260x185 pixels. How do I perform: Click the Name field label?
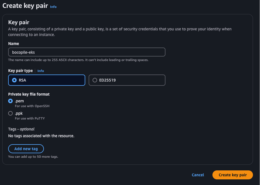click(14, 44)
